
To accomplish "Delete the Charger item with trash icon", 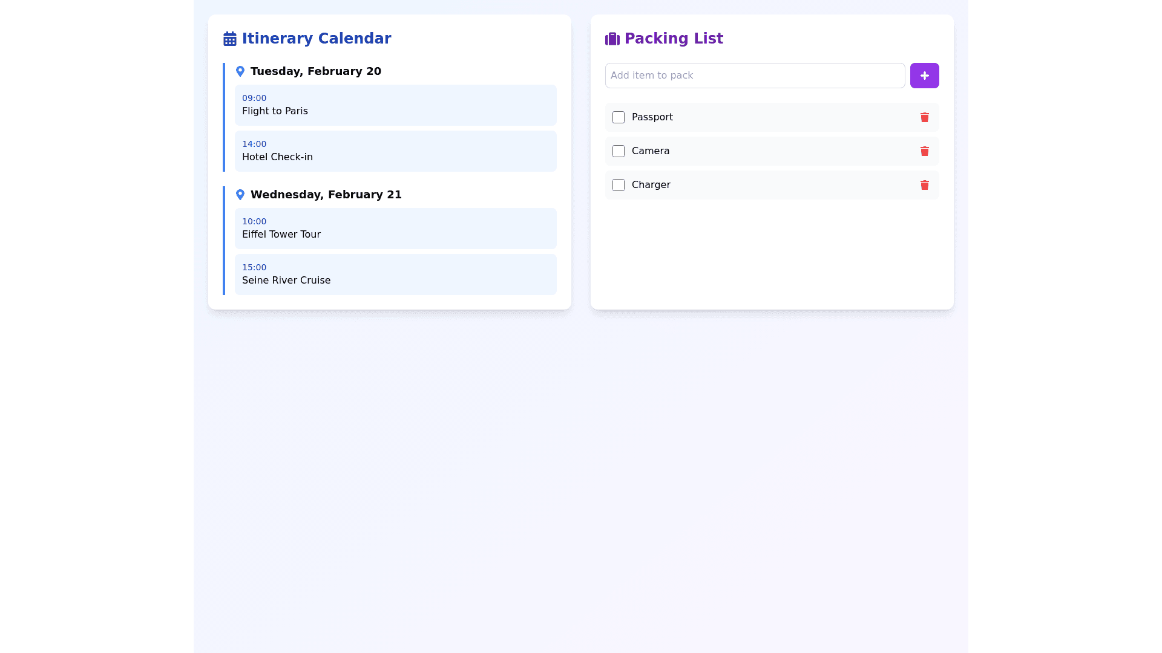I will tap(924, 185).
